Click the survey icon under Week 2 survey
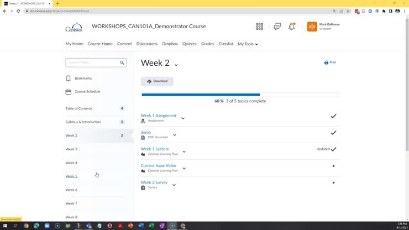 pos(143,188)
